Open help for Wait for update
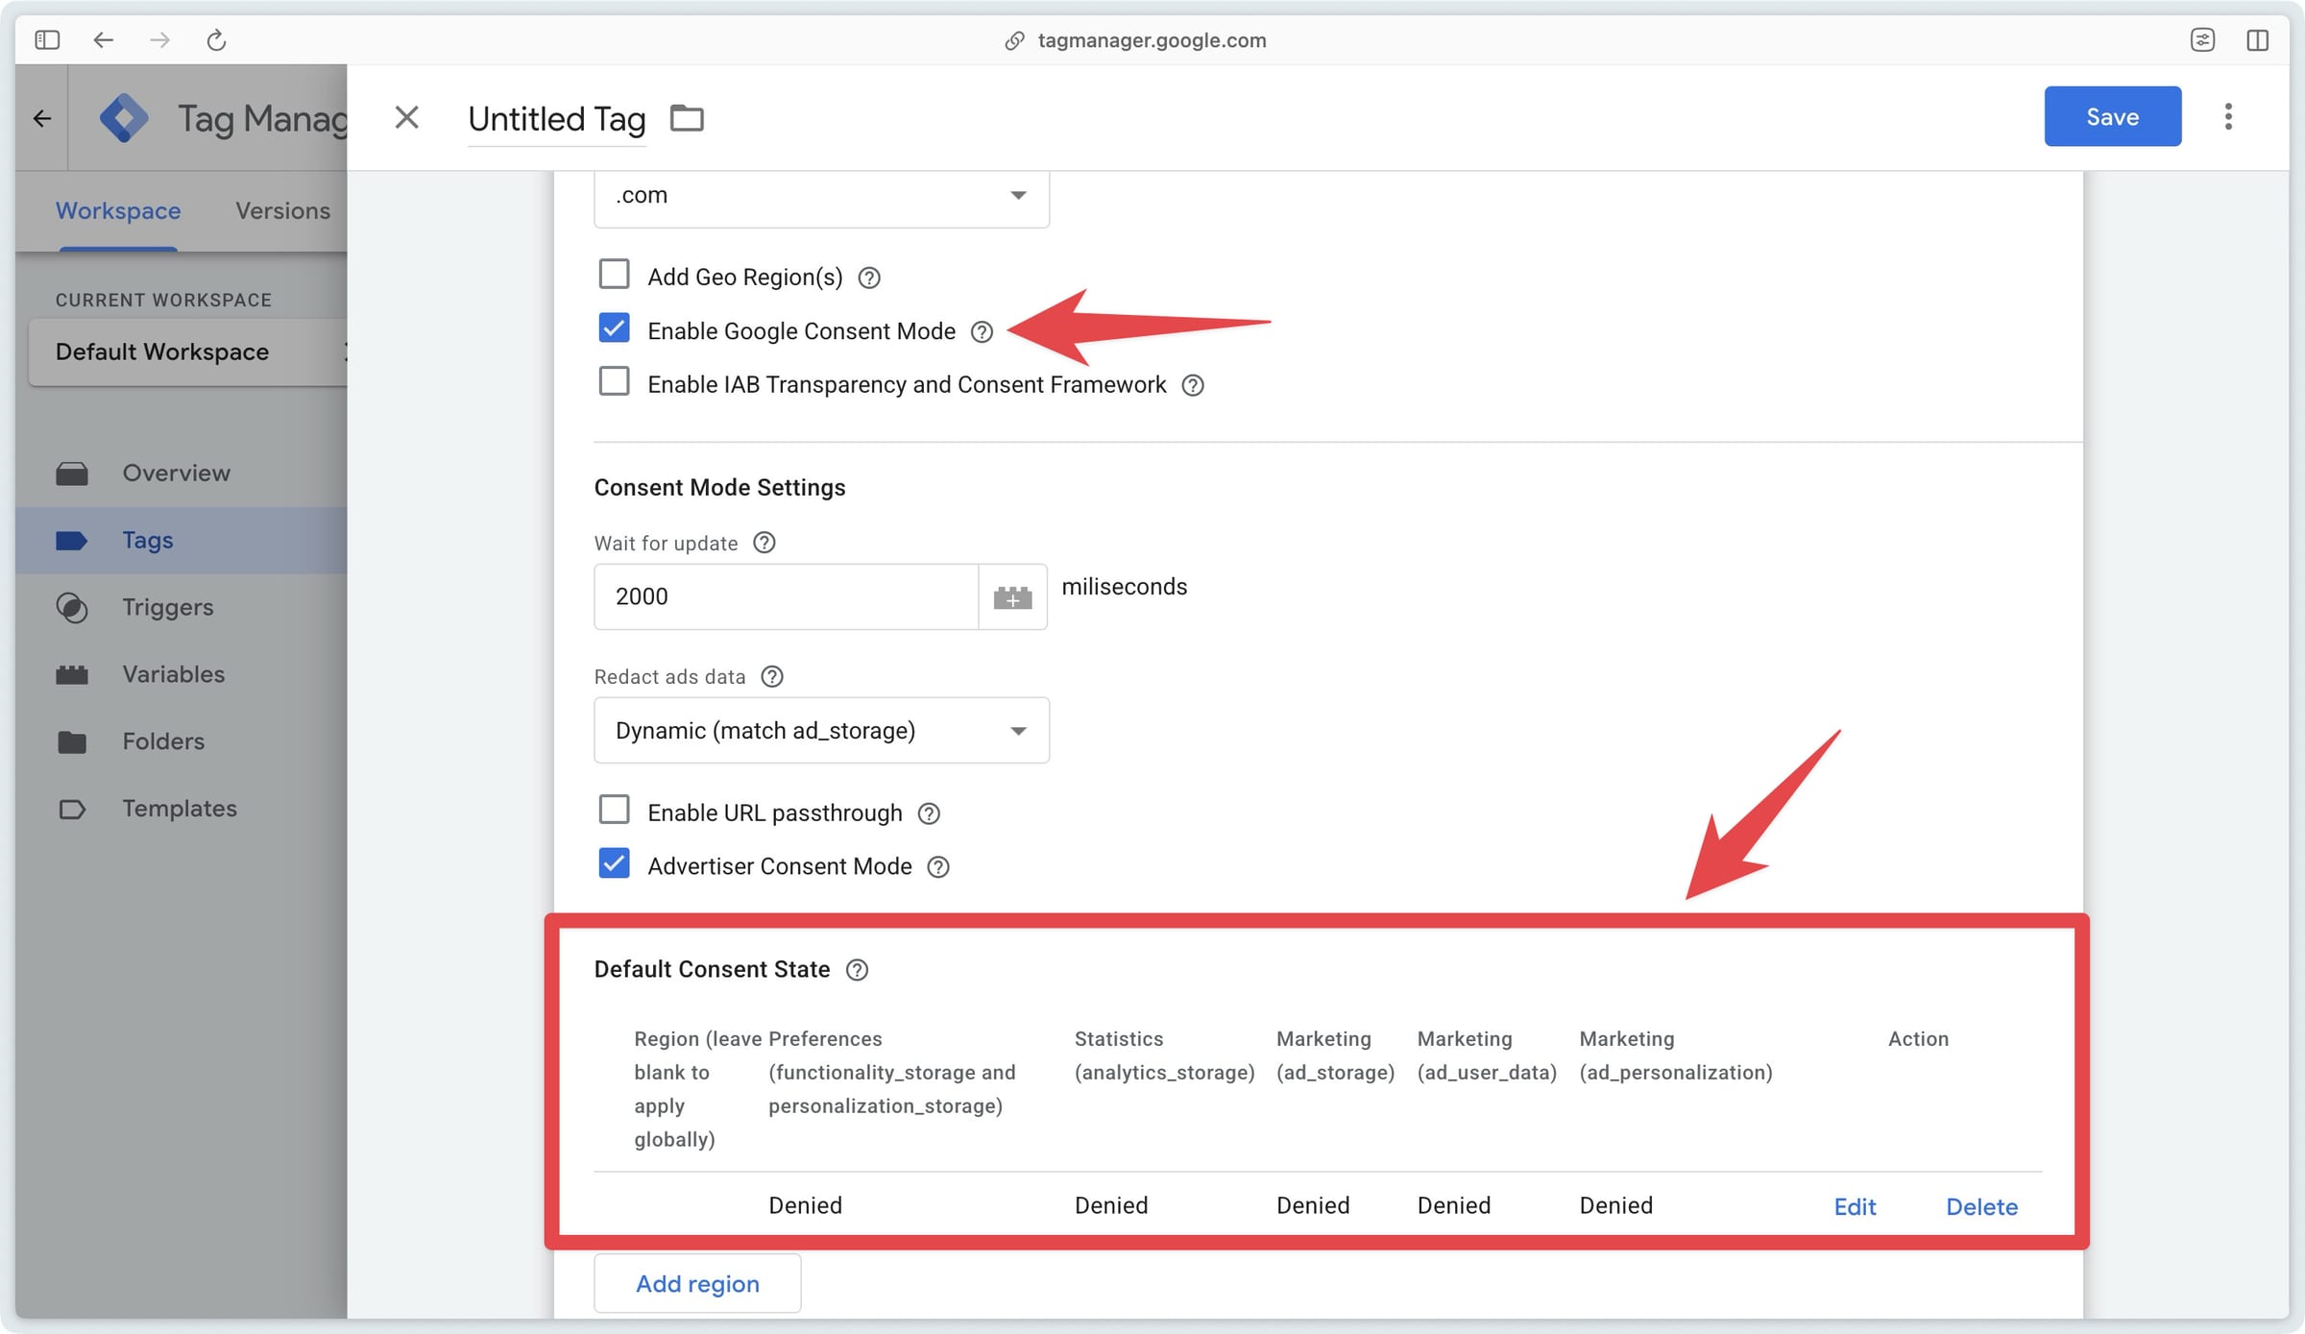 pyautogui.click(x=764, y=543)
